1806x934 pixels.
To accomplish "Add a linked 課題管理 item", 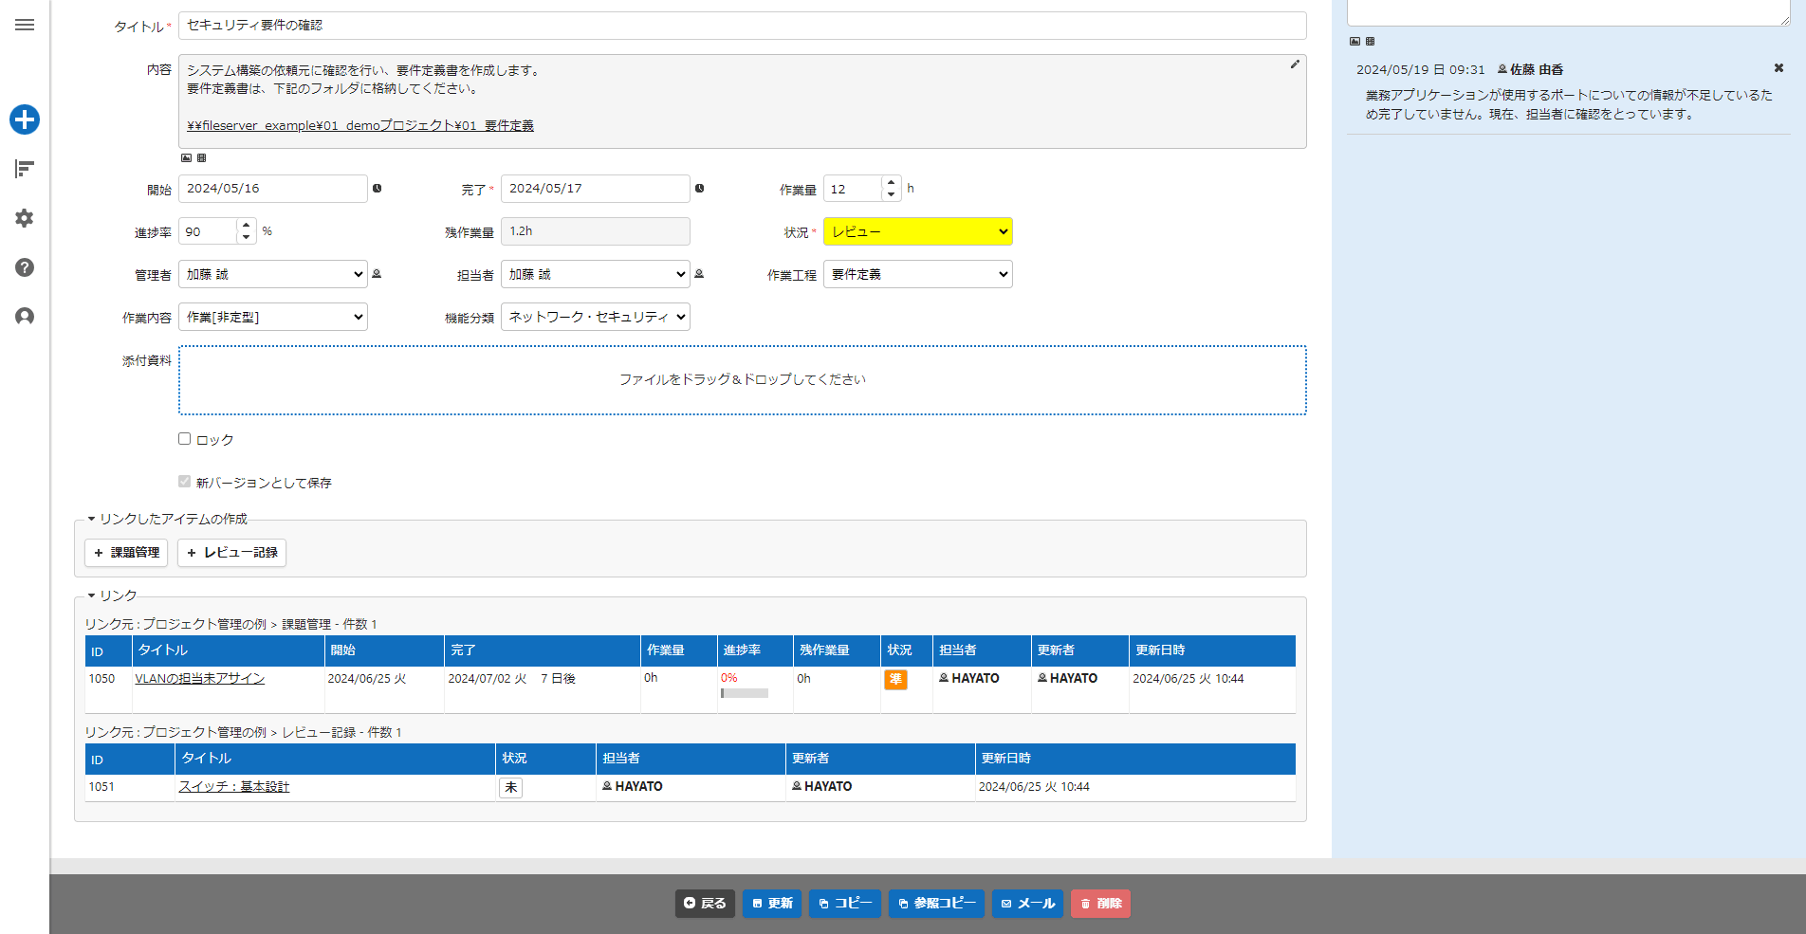I will pyautogui.click(x=126, y=553).
